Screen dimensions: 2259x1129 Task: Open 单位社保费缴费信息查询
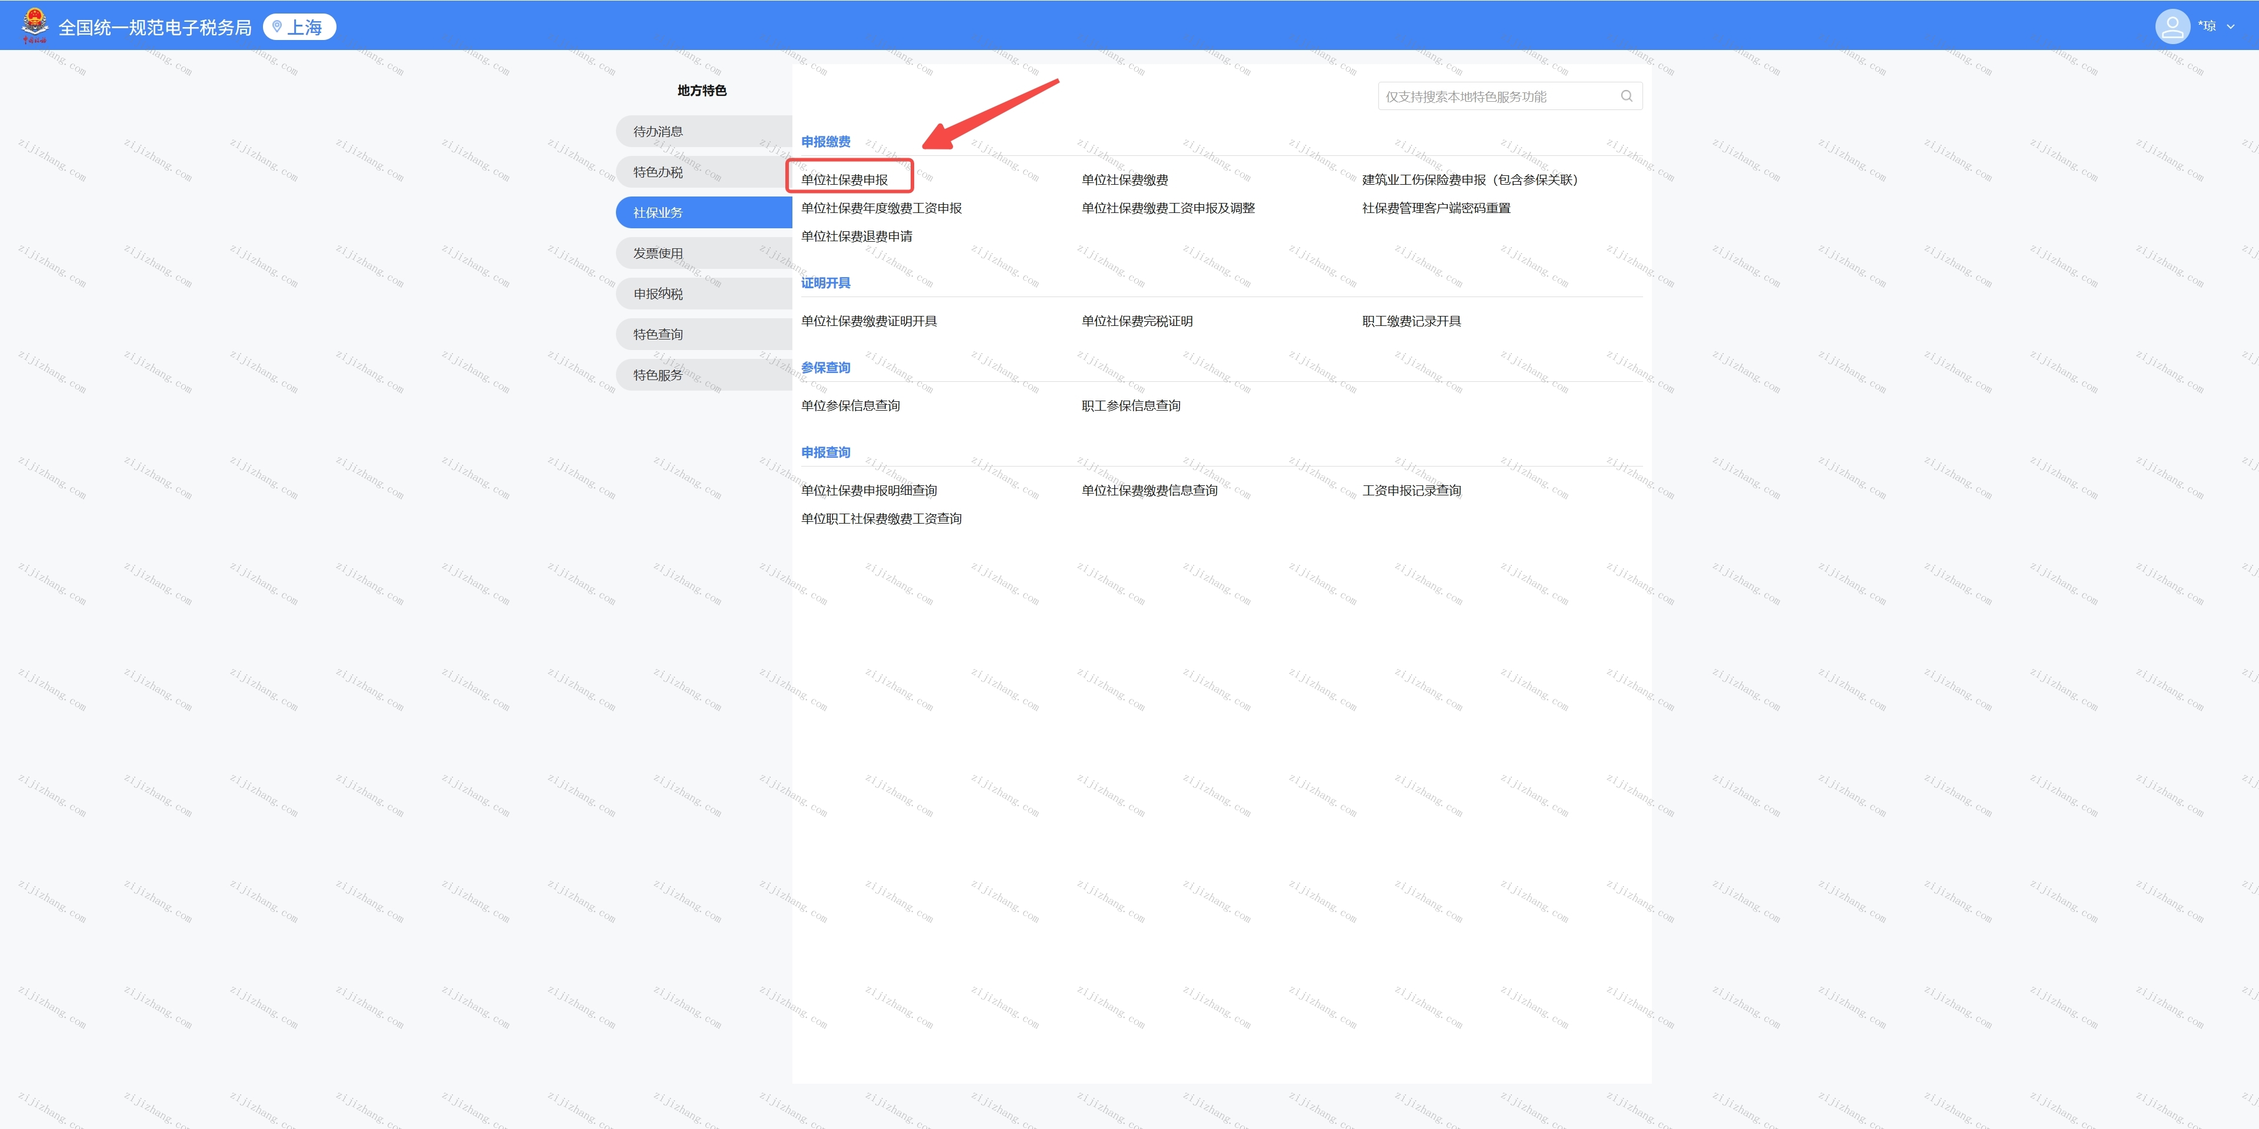[x=1150, y=491]
